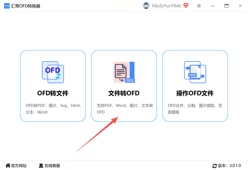Click the customer service headset icon

(41, 165)
